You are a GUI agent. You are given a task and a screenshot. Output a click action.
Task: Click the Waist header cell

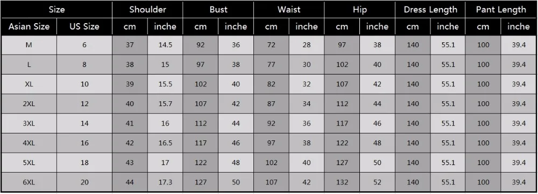pyautogui.click(x=289, y=9)
